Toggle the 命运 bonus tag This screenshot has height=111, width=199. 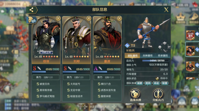click(156, 83)
